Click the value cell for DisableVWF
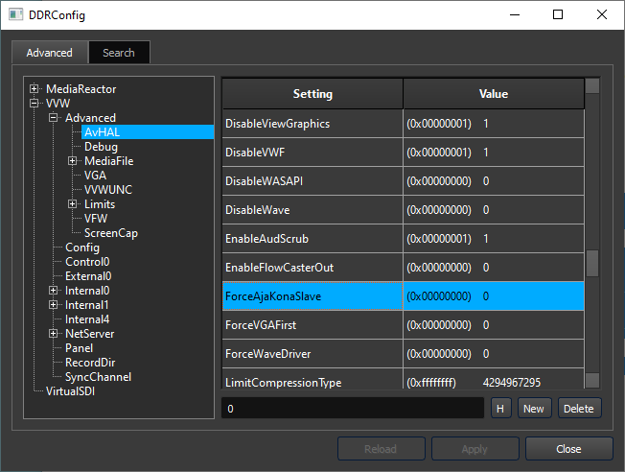This screenshot has width=625, height=472. tap(494, 153)
